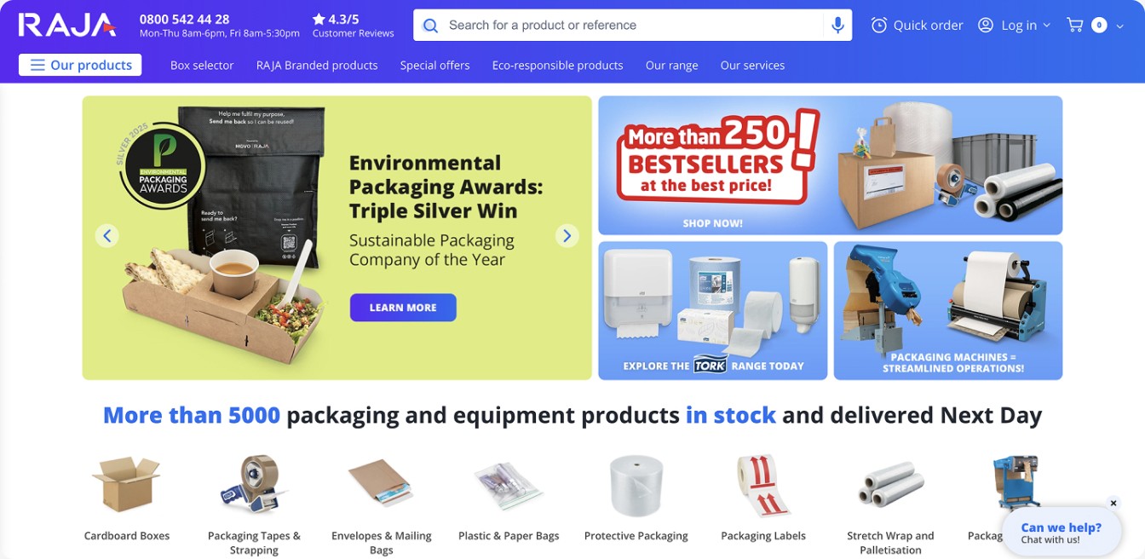The height and width of the screenshot is (559, 1145).
Task: Expand the cart dropdown chevron
Action: (x=1119, y=26)
